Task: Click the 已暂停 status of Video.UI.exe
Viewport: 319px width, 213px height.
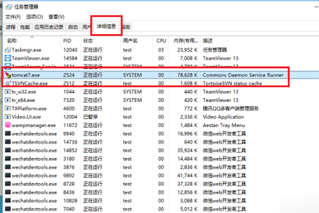Action: pos(90,117)
